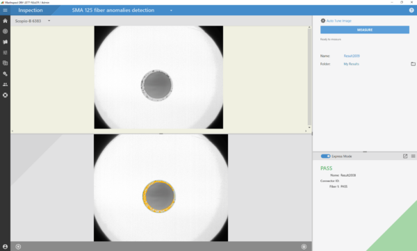Click the user account icon at bottom left
417x251 pixels.
[x=5, y=246]
